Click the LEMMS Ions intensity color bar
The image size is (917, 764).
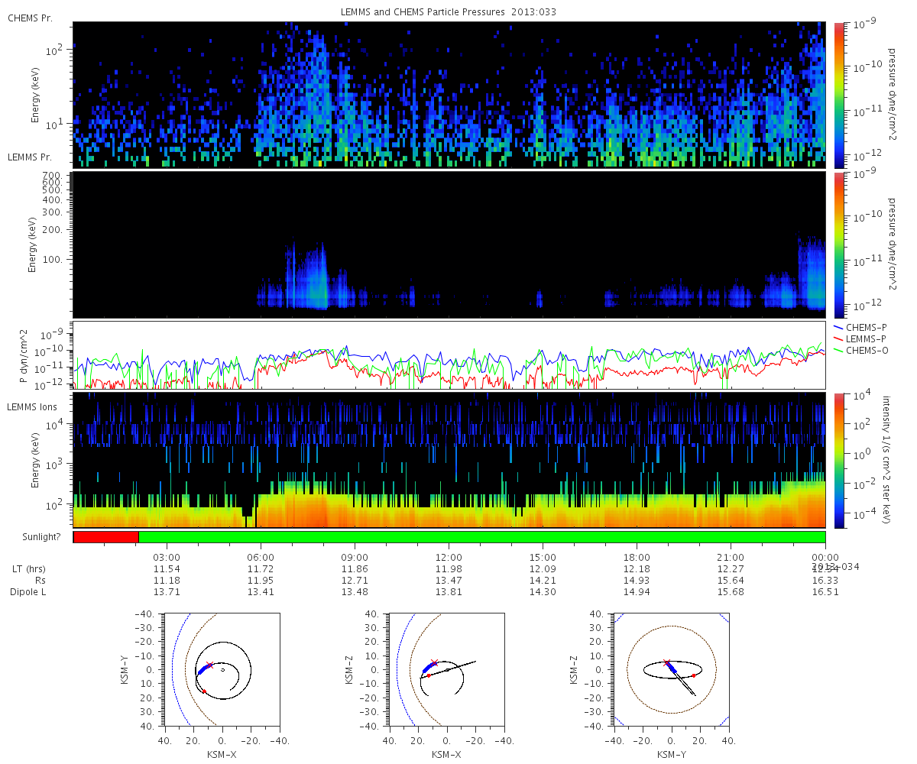tap(838, 460)
